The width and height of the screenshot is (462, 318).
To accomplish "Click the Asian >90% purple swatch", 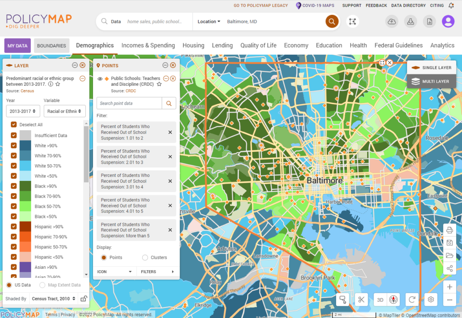I will pyautogui.click(x=25, y=267).
